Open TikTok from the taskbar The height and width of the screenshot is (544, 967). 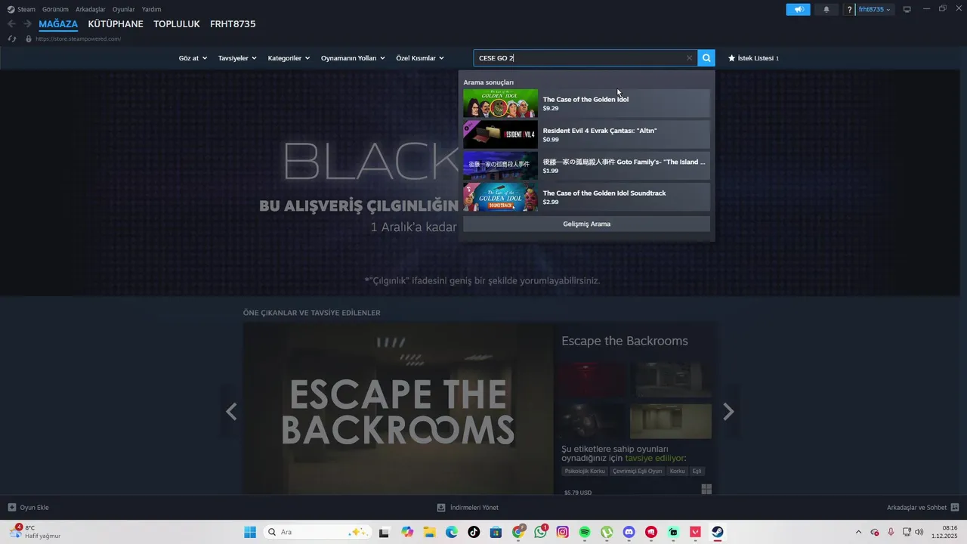[474, 532]
